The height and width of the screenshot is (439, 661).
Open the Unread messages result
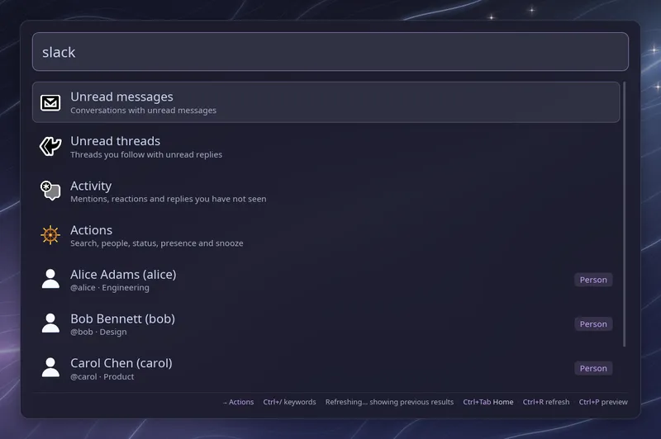pos(326,102)
